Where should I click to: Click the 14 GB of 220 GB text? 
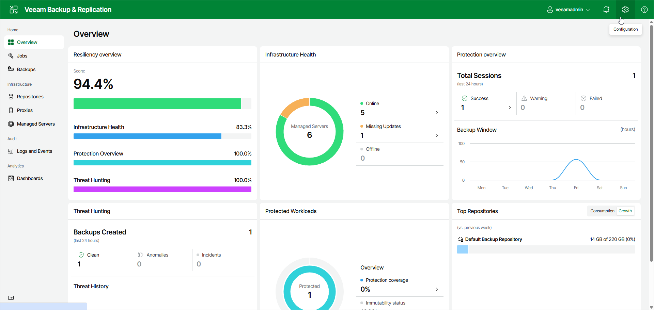[x=612, y=239]
